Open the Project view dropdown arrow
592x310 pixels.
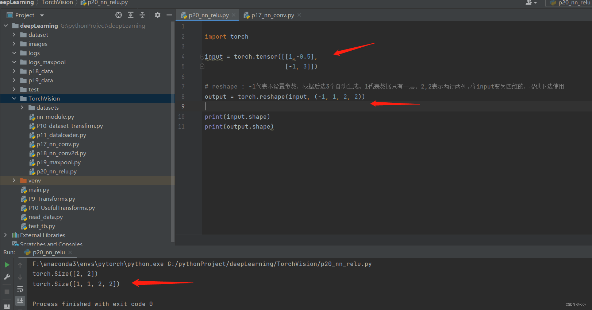[x=42, y=15]
